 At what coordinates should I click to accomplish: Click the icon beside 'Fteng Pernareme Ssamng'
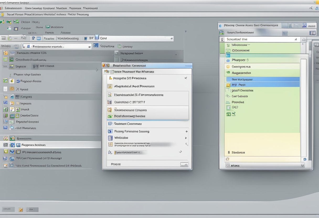110,131
